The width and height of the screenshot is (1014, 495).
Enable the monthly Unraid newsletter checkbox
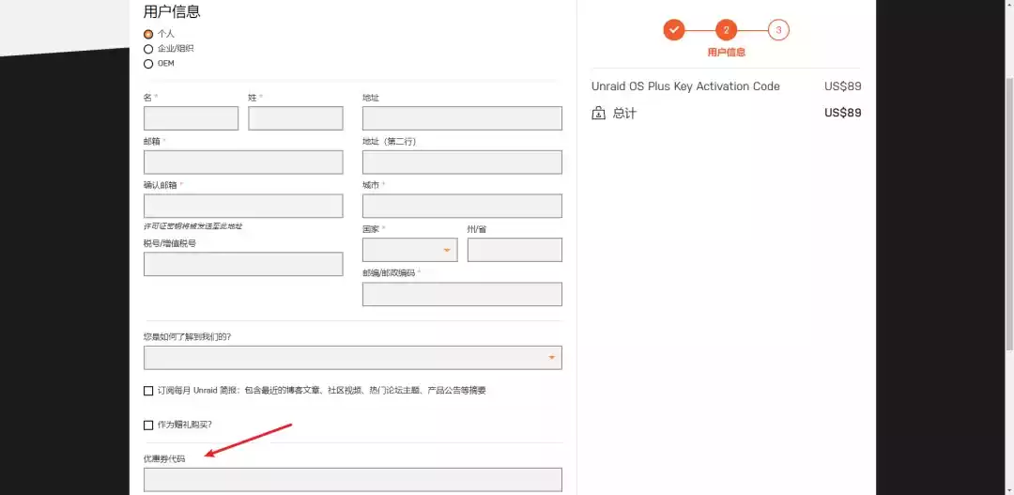coord(148,391)
